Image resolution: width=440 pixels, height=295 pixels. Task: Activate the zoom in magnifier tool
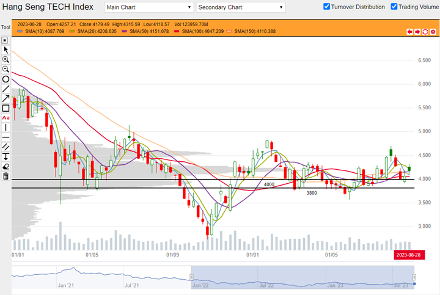[x=5, y=59]
